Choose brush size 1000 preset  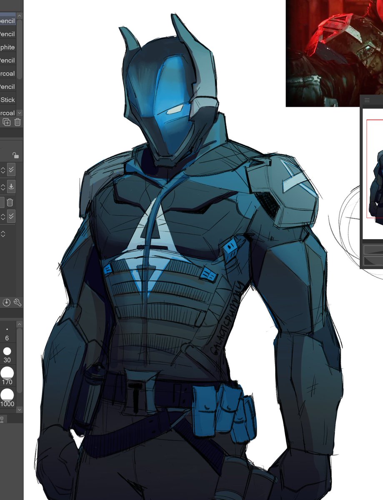pos(7,398)
